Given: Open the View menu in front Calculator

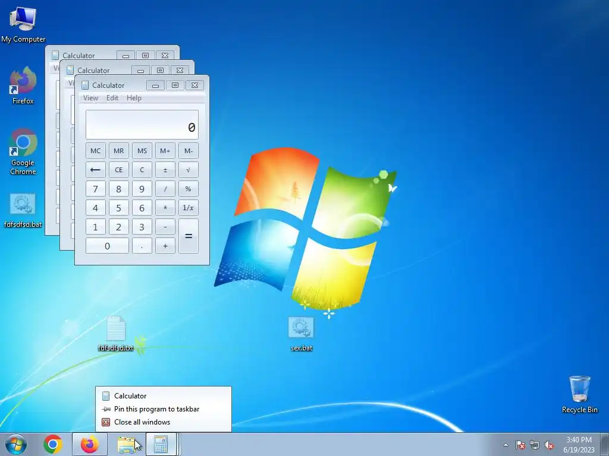Looking at the screenshot, I should [90, 98].
